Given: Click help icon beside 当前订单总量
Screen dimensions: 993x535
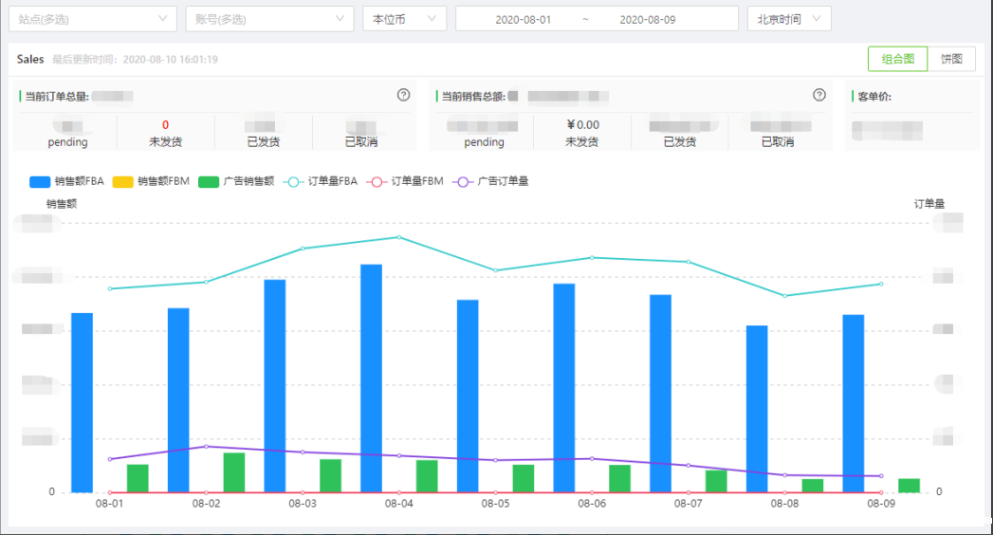Looking at the screenshot, I should pos(403,95).
